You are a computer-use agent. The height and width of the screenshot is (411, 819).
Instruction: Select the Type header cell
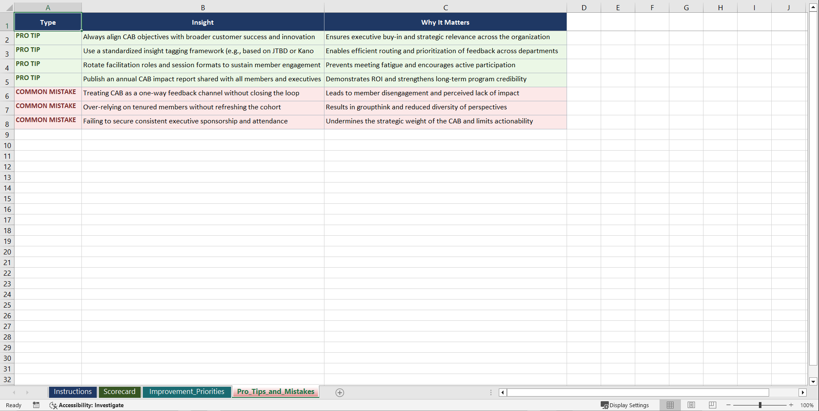pyautogui.click(x=48, y=22)
